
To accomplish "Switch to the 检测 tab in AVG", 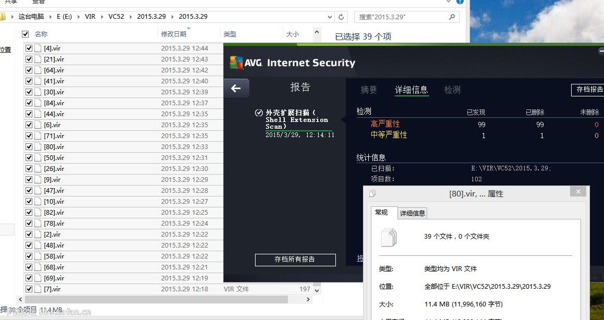I will pyautogui.click(x=452, y=90).
